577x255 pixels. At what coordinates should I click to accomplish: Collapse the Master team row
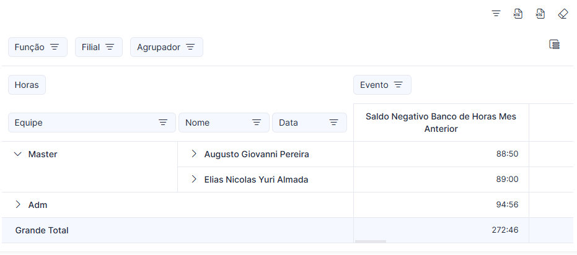[x=17, y=154]
